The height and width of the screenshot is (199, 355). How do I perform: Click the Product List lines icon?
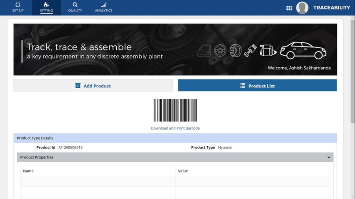coord(243,86)
